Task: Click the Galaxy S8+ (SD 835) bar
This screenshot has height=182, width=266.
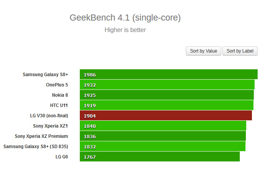Action: click(162, 147)
